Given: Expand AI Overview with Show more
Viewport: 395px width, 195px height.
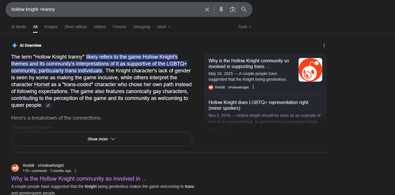Looking at the screenshot, I should tap(102, 139).
